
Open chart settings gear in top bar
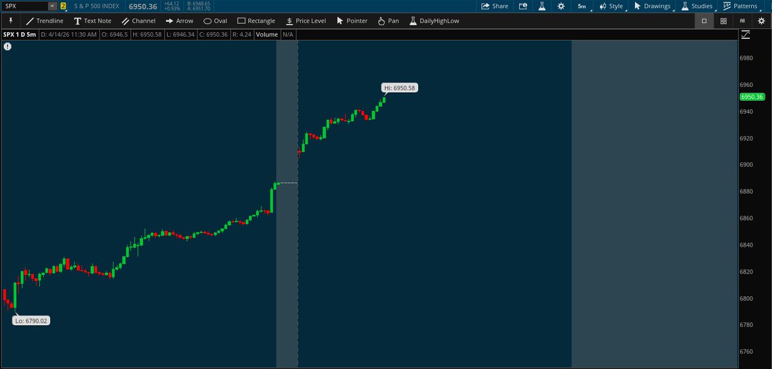tap(562, 6)
